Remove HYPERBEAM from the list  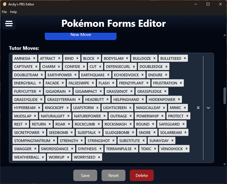coord(39,108)
